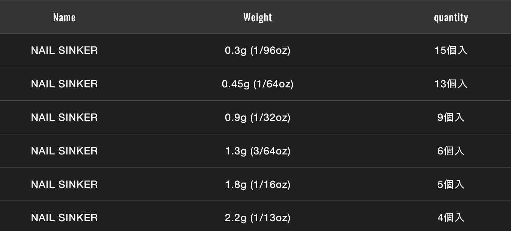Click the 9個入 quantity cell

tap(451, 118)
